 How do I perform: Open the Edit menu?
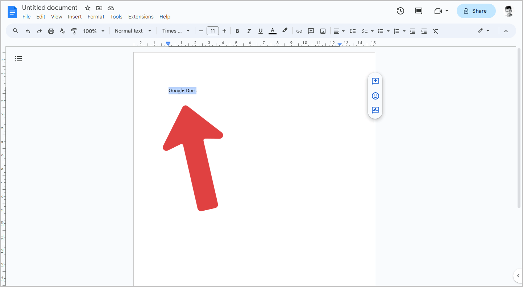tap(41, 17)
